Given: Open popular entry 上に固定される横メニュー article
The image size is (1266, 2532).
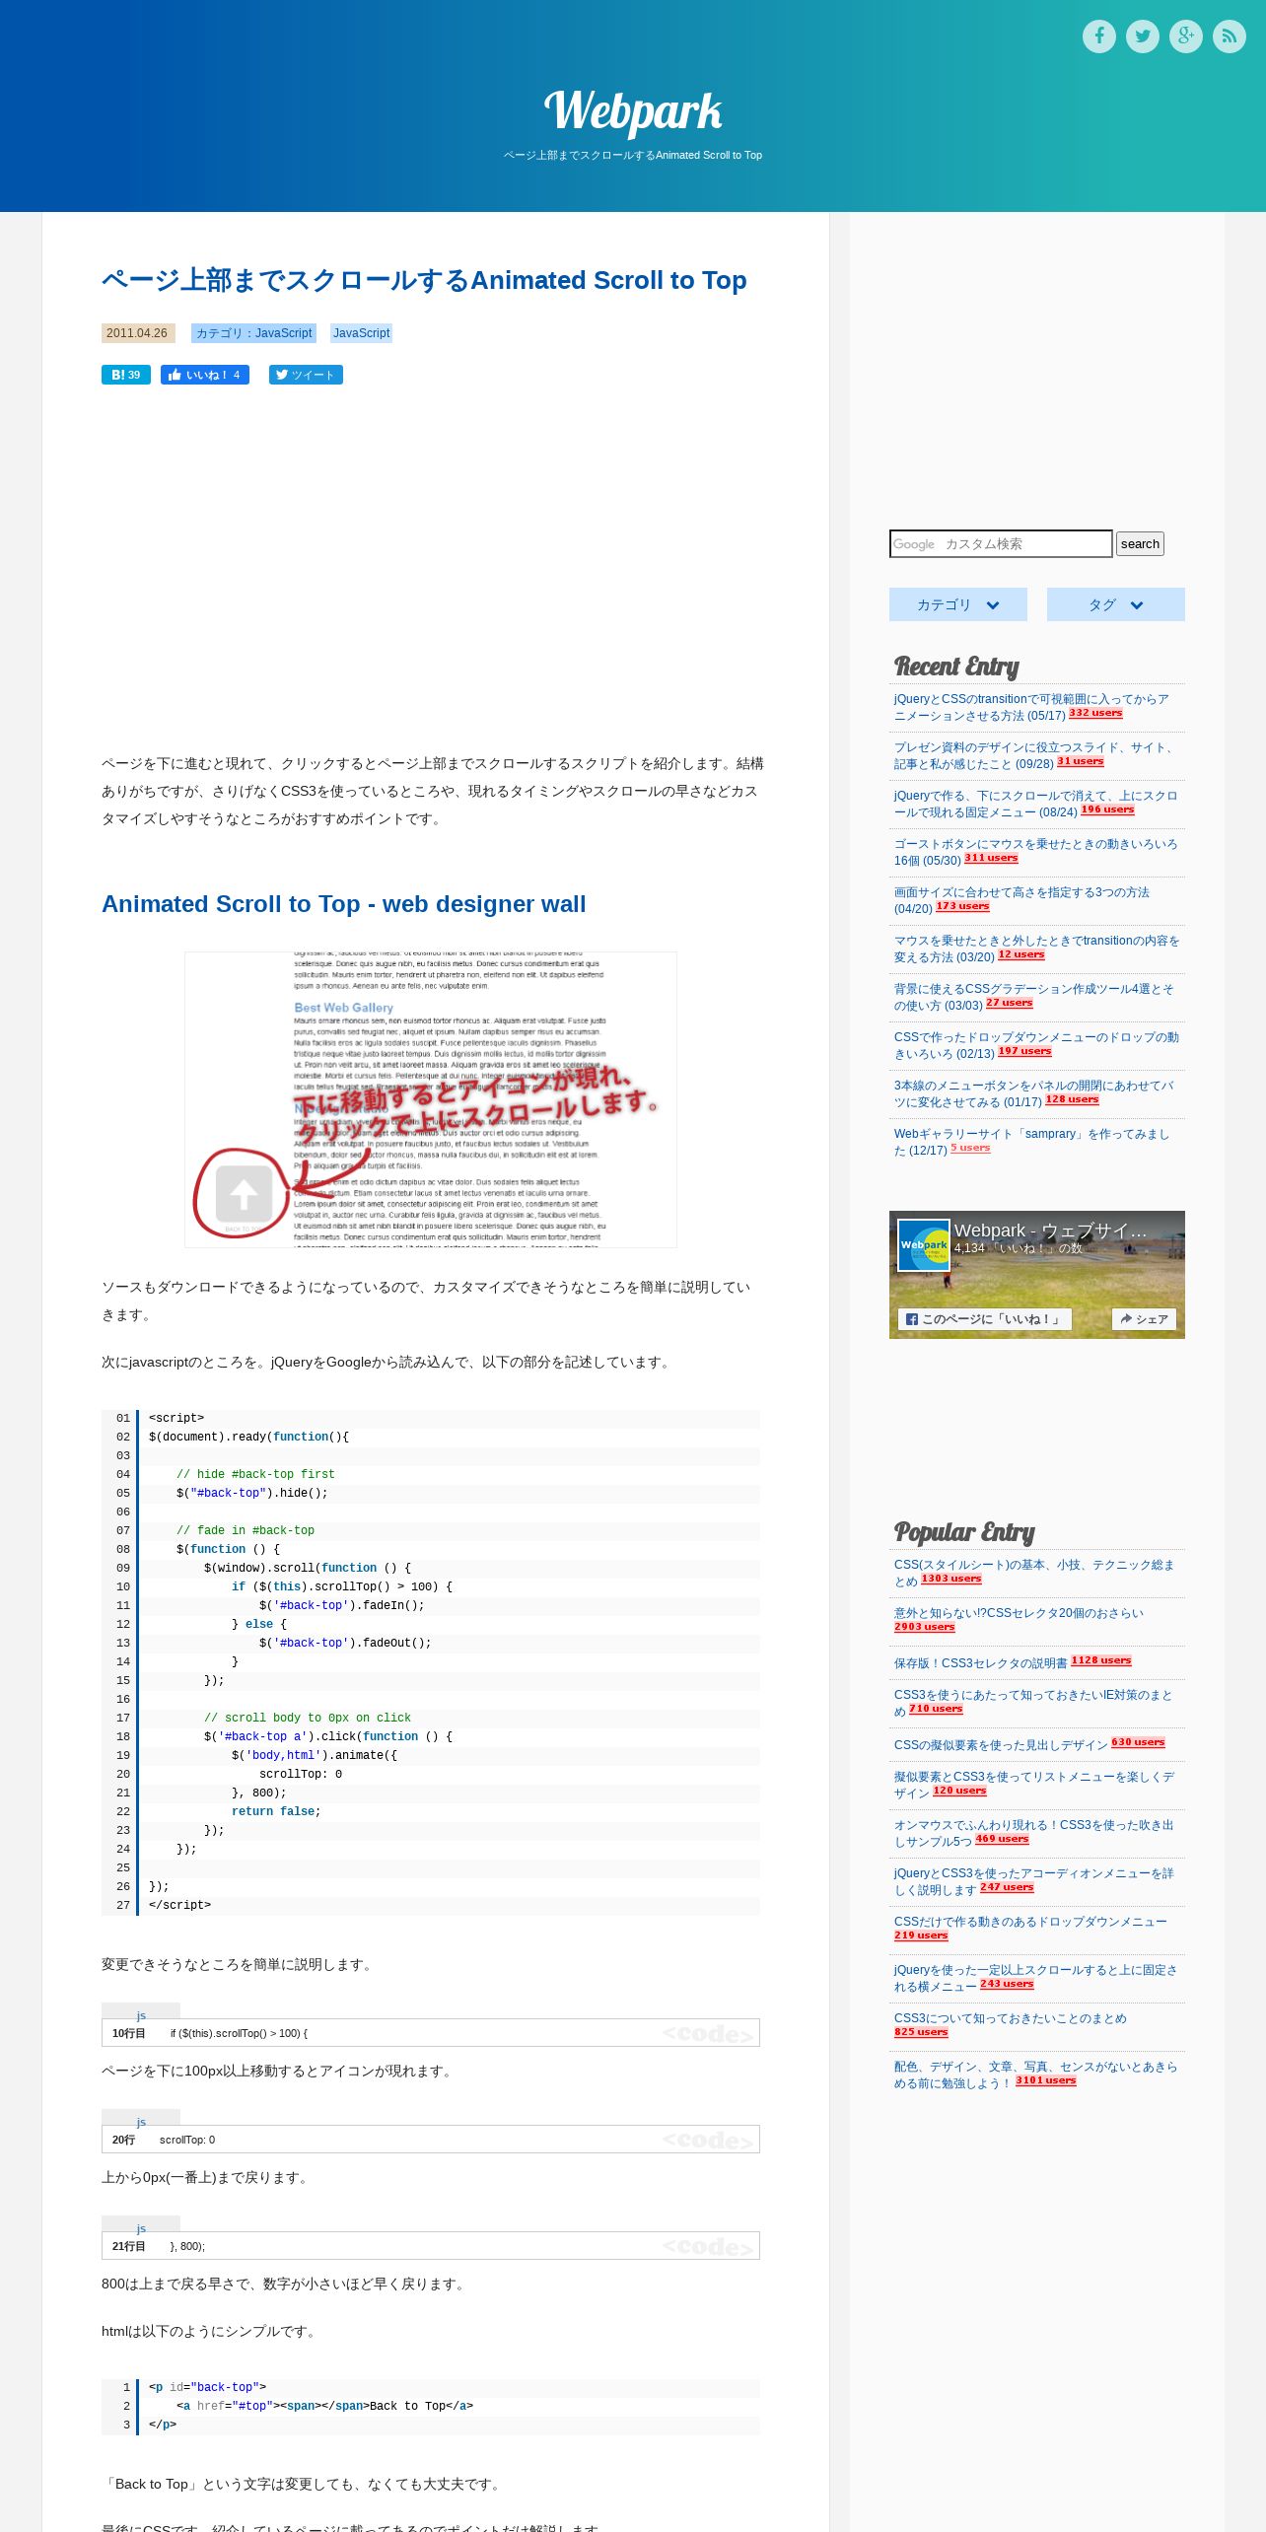Looking at the screenshot, I should [1035, 1978].
